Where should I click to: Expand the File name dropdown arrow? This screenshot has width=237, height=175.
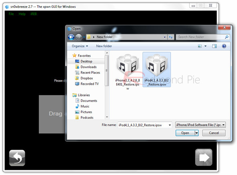click(x=170, y=125)
